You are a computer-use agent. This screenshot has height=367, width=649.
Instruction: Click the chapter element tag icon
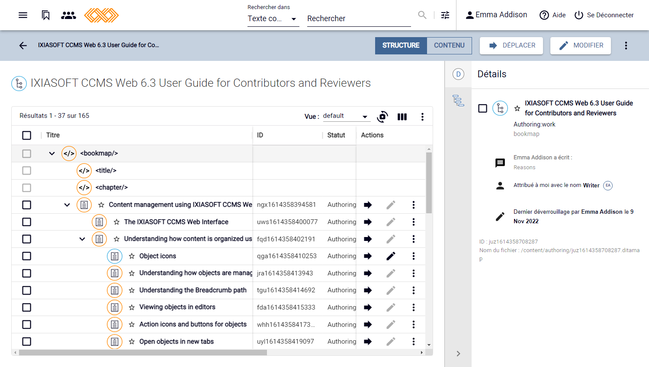point(84,187)
